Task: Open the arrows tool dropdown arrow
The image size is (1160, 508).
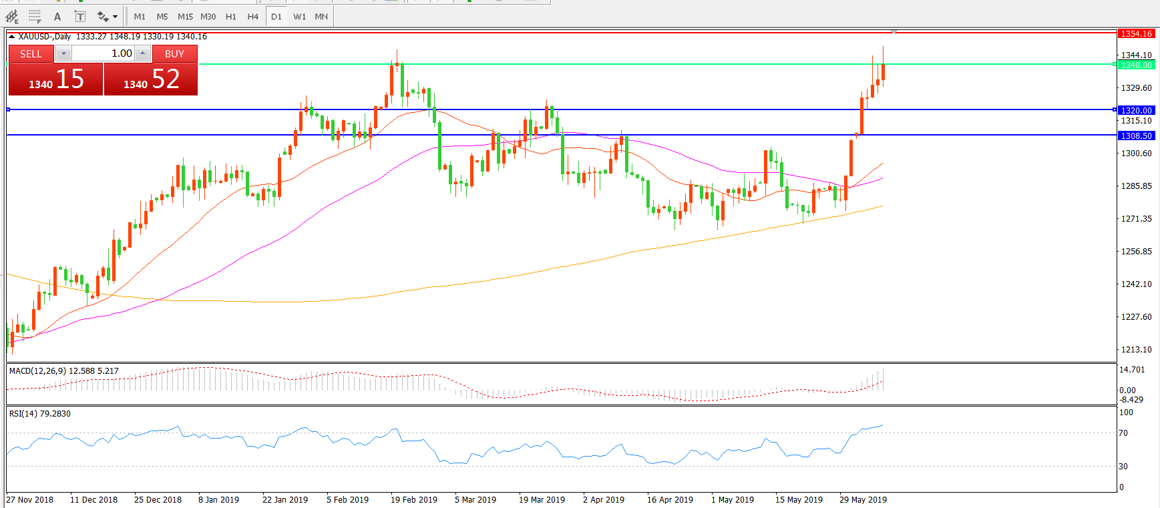Action: [x=116, y=17]
